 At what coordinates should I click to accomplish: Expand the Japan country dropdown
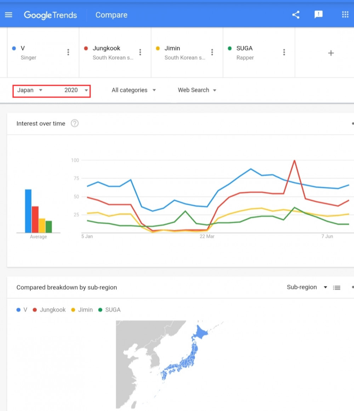pyautogui.click(x=30, y=90)
